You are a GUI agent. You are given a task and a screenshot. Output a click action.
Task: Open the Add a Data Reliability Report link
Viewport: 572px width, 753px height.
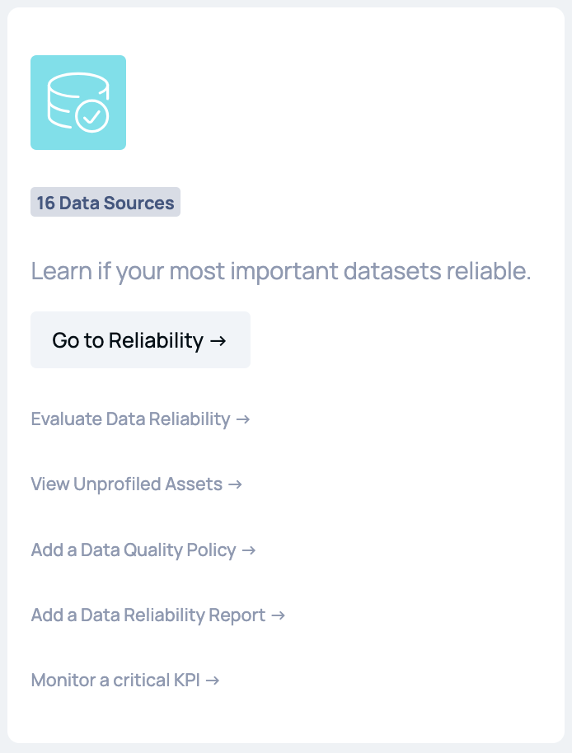pos(158,615)
